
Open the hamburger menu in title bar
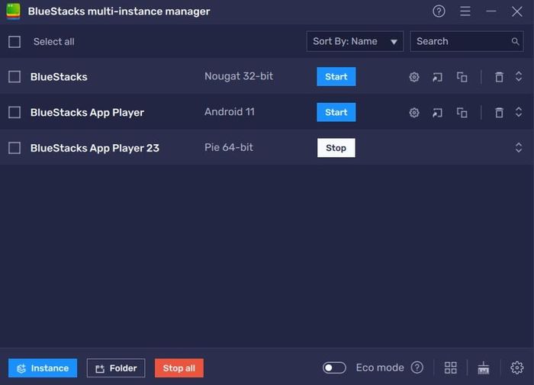[465, 11]
